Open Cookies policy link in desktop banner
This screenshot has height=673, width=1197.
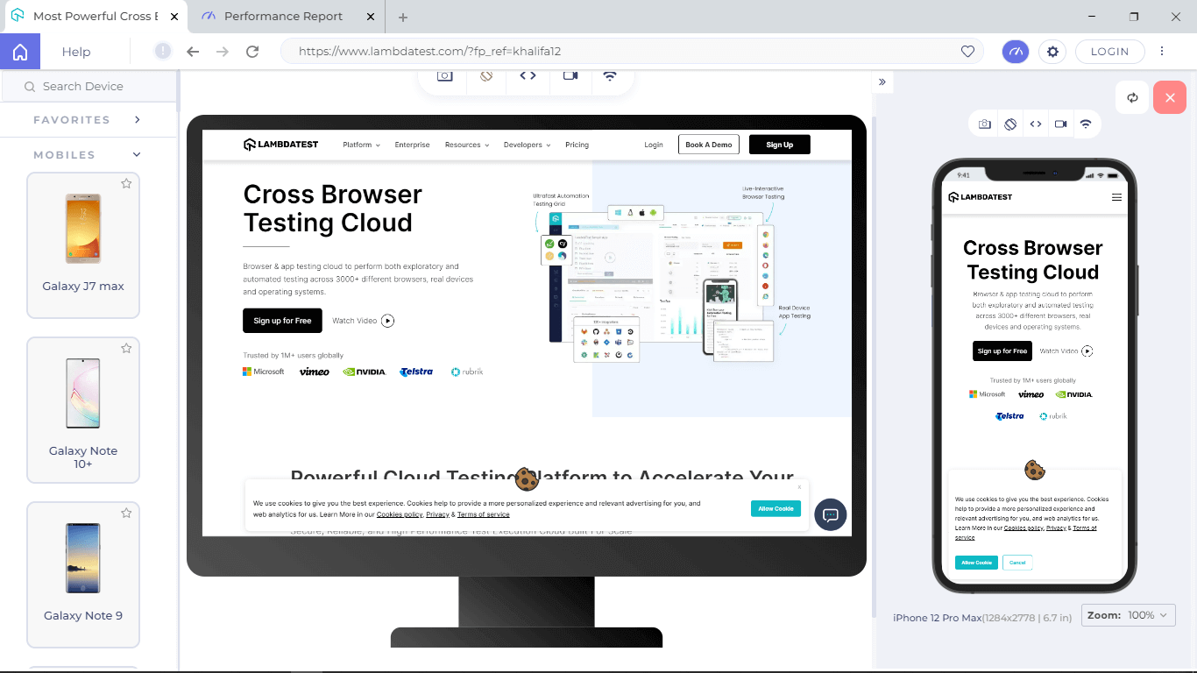(x=400, y=514)
